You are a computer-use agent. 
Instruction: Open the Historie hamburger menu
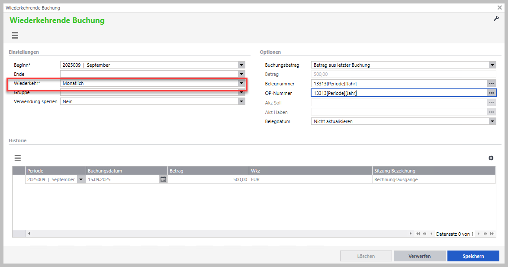pos(18,158)
